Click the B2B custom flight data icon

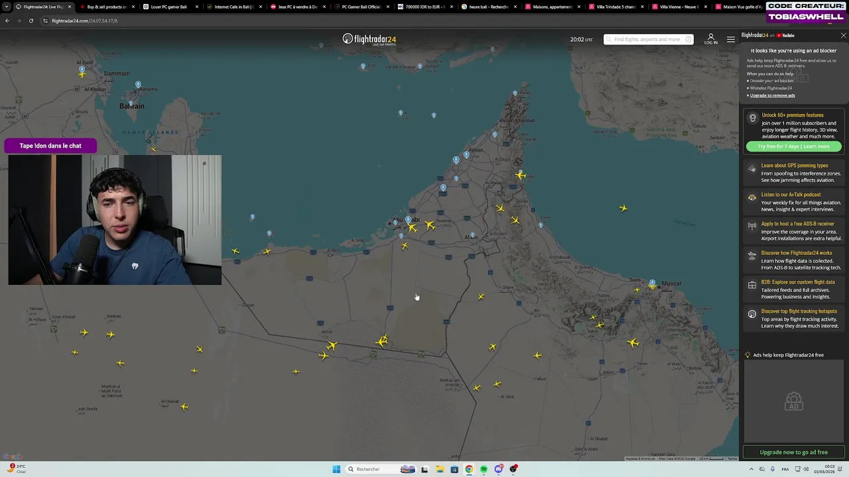[752, 285]
